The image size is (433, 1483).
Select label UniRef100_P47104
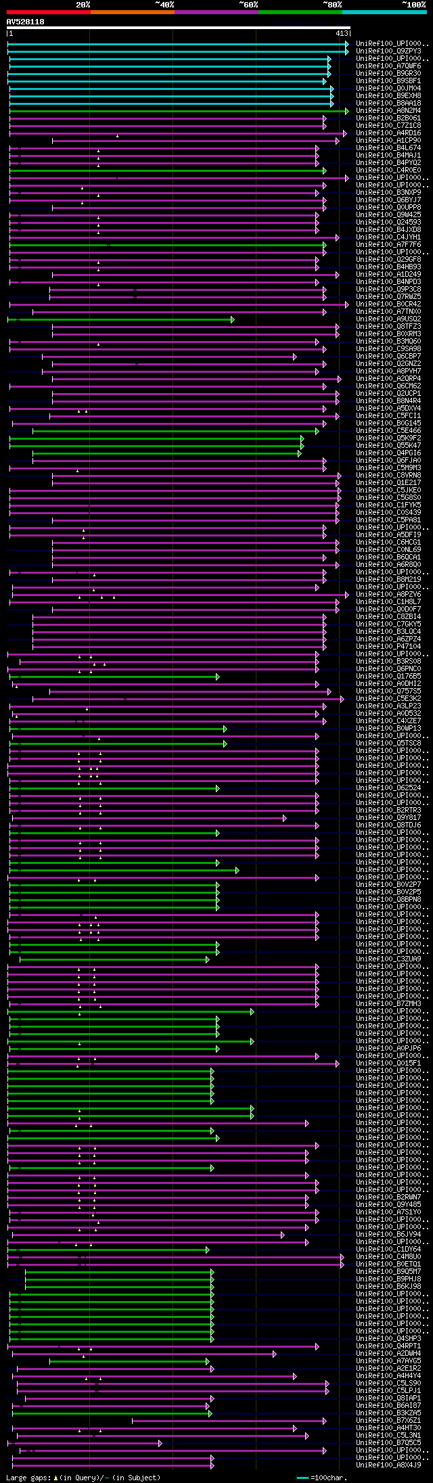click(x=388, y=646)
